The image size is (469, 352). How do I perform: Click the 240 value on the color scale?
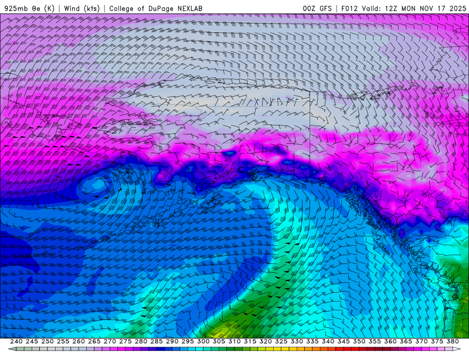point(16,341)
